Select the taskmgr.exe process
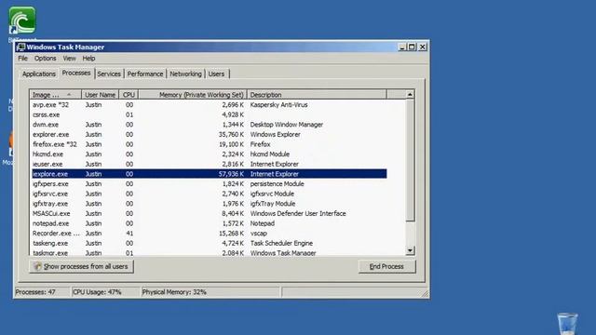This screenshot has width=596, height=335. (x=209, y=252)
